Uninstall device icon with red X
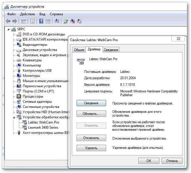The width and height of the screenshot is (191, 173). click(72, 21)
